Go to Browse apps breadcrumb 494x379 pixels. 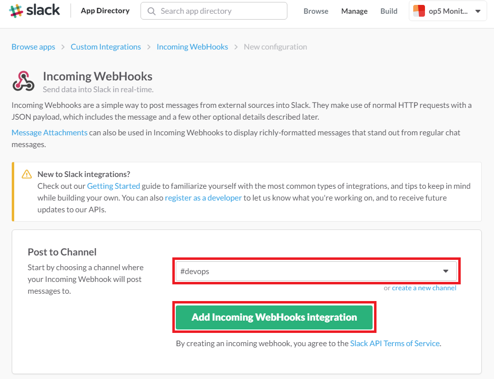33,47
